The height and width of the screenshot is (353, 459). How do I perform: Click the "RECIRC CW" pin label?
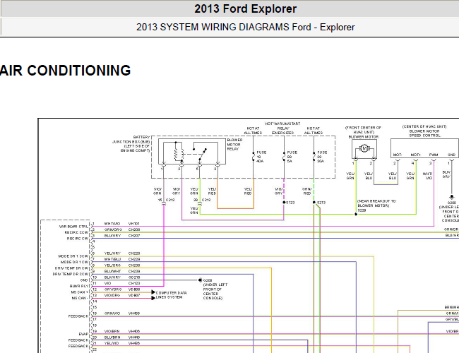click(78, 239)
